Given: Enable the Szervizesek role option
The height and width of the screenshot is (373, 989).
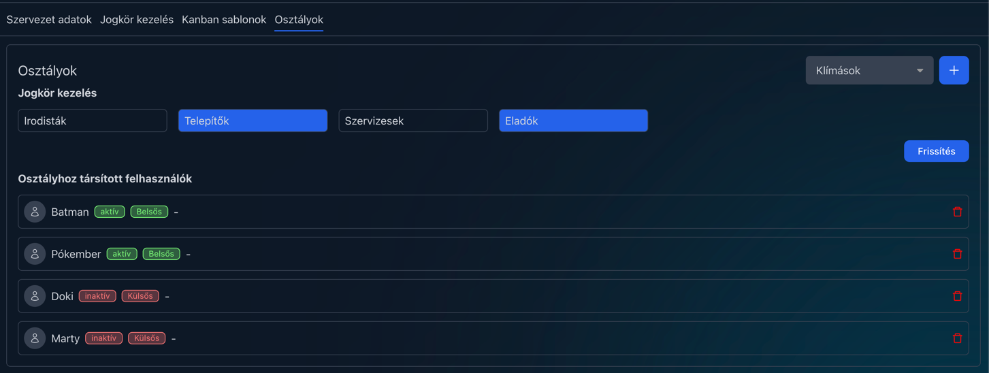Looking at the screenshot, I should pos(413,120).
